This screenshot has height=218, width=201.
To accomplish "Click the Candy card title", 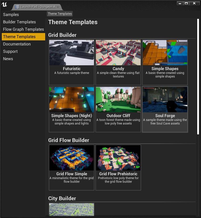I will [118, 69].
